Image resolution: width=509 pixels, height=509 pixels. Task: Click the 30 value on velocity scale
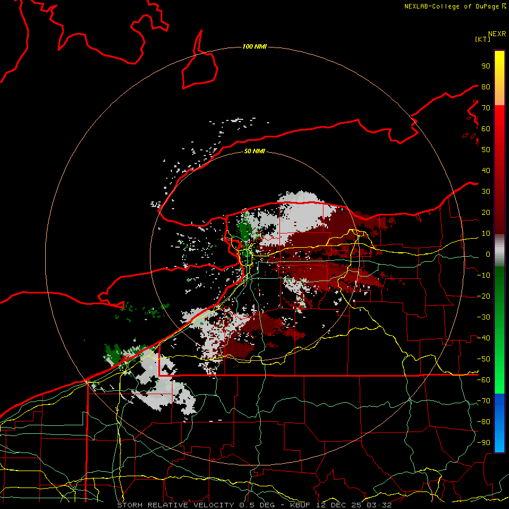[x=486, y=192]
